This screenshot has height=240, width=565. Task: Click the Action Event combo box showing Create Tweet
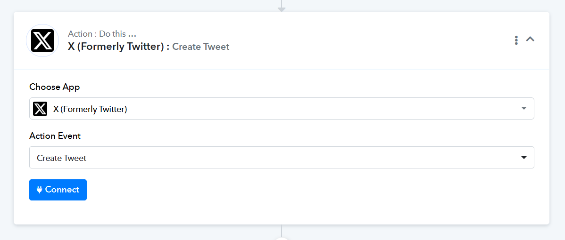(282, 158)
